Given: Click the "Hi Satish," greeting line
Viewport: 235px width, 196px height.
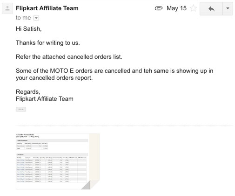Looking at the screenshot, I should point(29,29).
